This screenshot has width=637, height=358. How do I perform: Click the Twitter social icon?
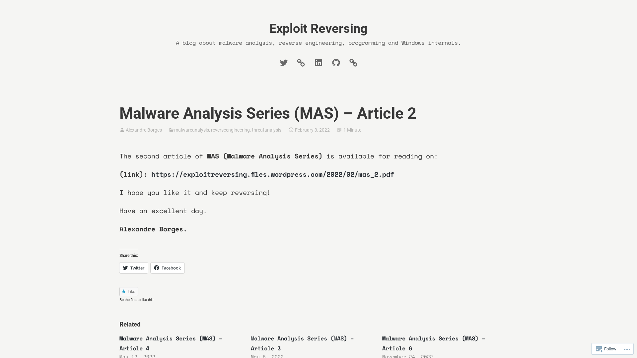[284, 63]
